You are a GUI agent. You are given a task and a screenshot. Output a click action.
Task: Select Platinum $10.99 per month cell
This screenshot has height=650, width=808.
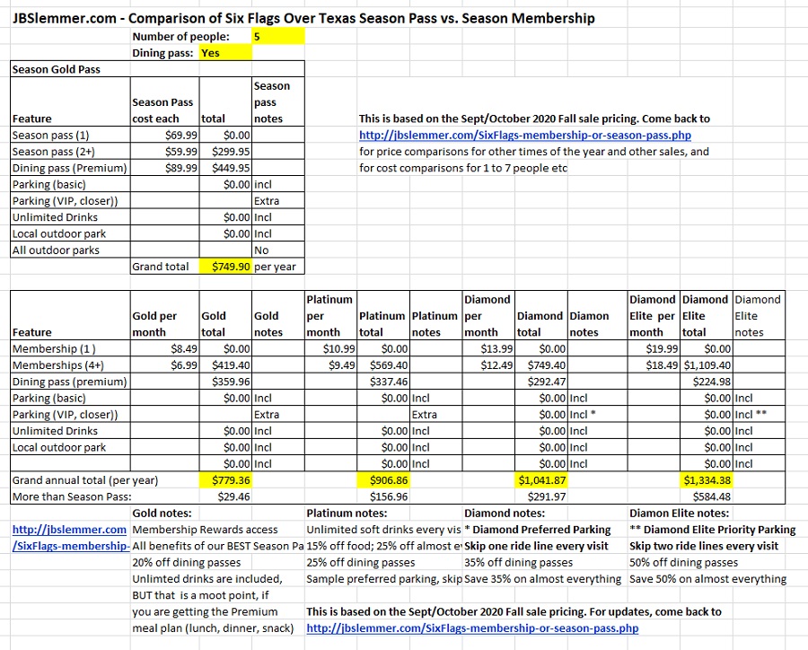tap(330, 349)
